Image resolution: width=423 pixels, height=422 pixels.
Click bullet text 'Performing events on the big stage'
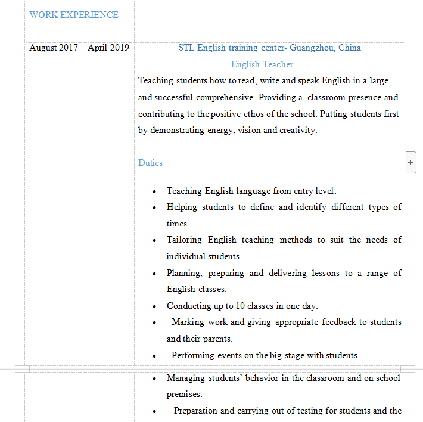coord(265,355)
